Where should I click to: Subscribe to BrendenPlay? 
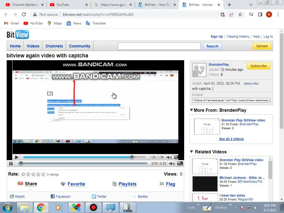[258, 66]
